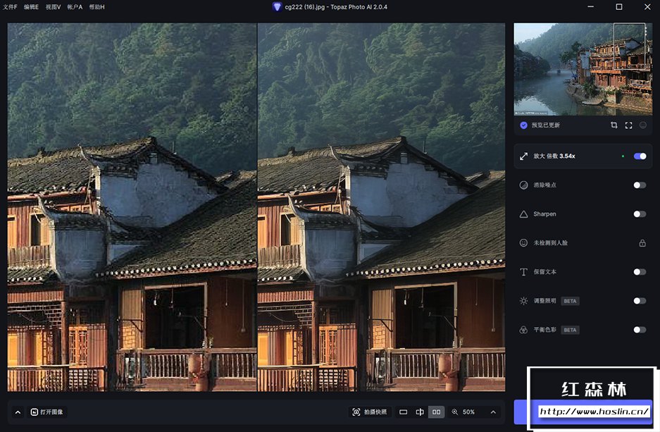This screenshot has height=432, width=660.
Task: Click the 预览已更新 status text
Action: (545, 125)
